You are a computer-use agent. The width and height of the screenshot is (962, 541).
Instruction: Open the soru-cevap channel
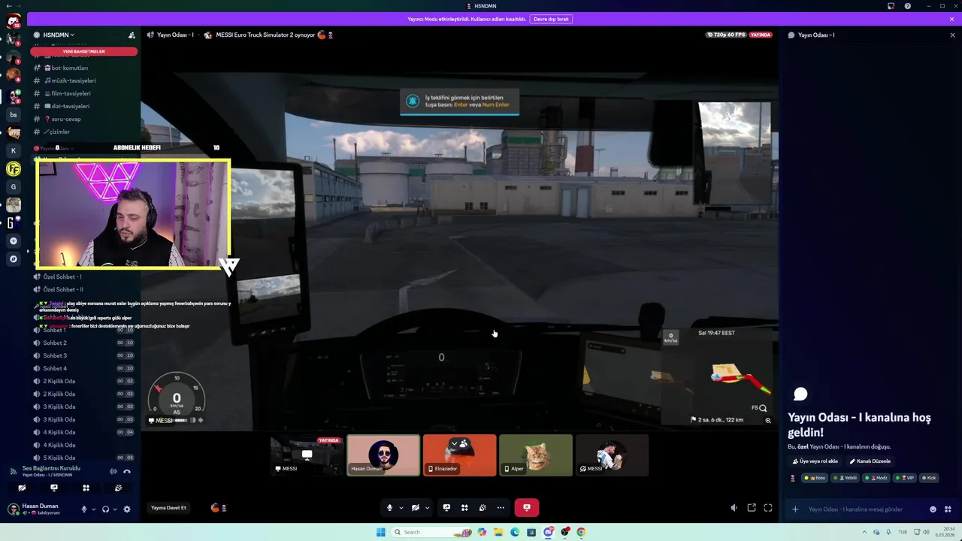pos(84,119)
